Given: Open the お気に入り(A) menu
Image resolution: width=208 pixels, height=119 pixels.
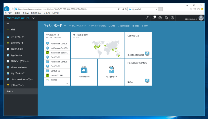Looking at the screenshot, I should click(36, 13).
